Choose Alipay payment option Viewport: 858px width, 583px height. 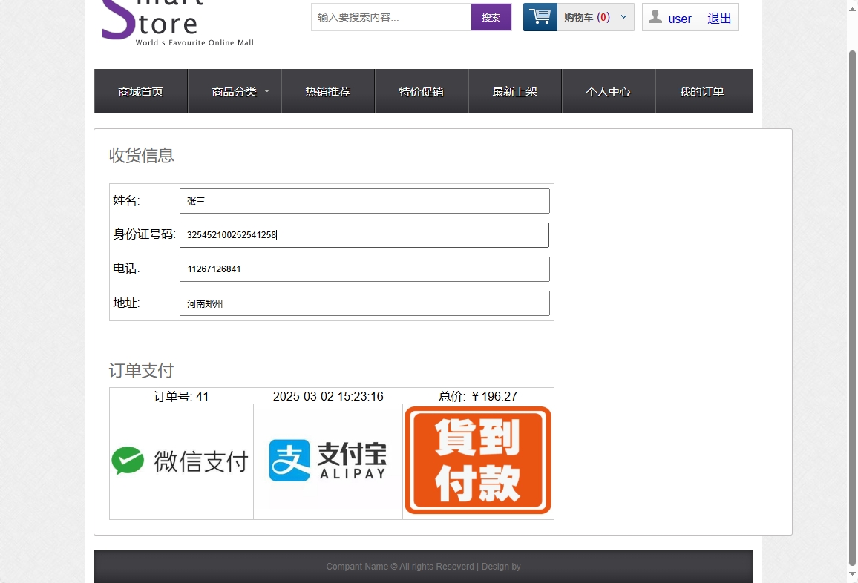(327, 460)
